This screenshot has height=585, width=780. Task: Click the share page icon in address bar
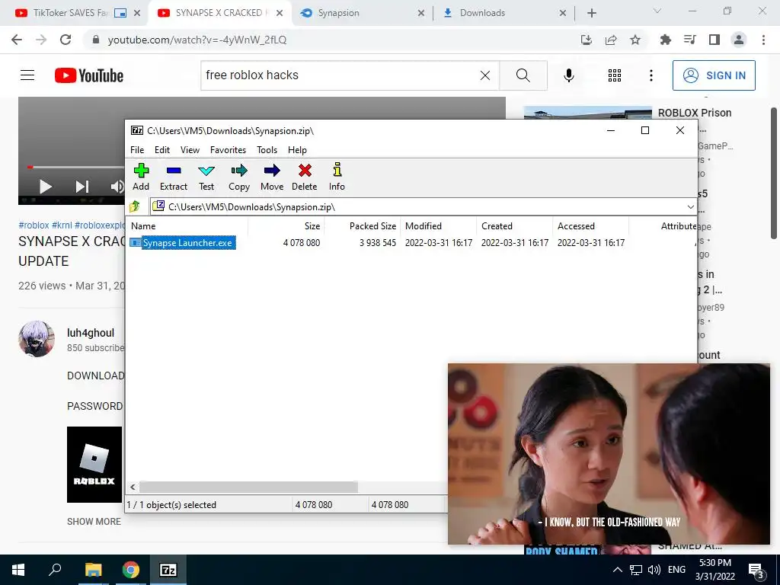[611, 40]
